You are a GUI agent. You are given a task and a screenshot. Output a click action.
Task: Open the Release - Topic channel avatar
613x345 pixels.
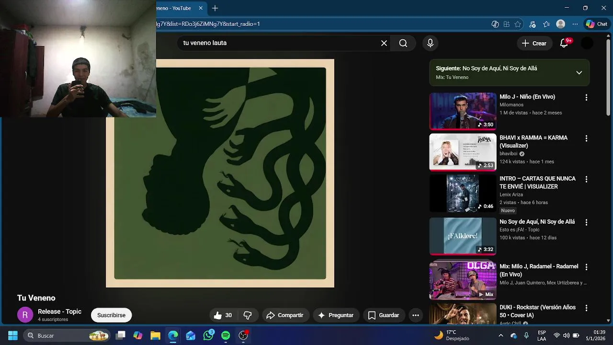click(x=25, y=315)
